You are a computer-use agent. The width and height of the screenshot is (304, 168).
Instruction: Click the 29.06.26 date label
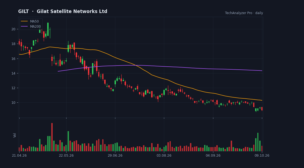[x=115, y=156]
